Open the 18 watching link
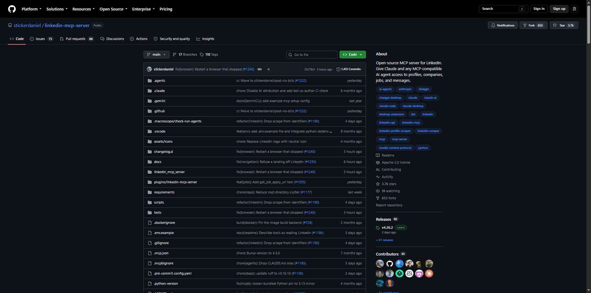Image resolution: width=591 pixels, height=293 pixels. coord(388,191)
